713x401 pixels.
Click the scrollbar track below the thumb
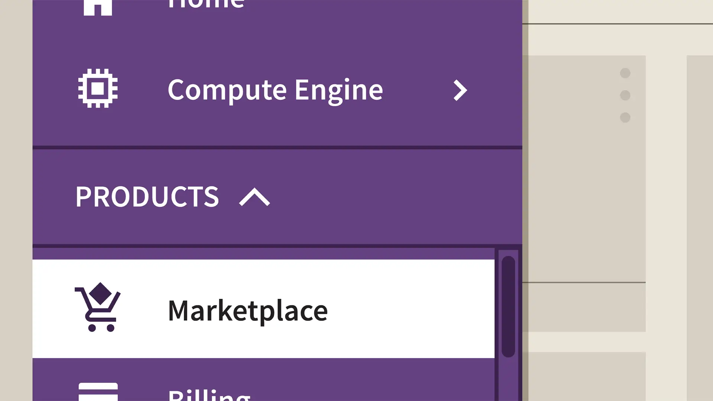(x=508, y=379)
